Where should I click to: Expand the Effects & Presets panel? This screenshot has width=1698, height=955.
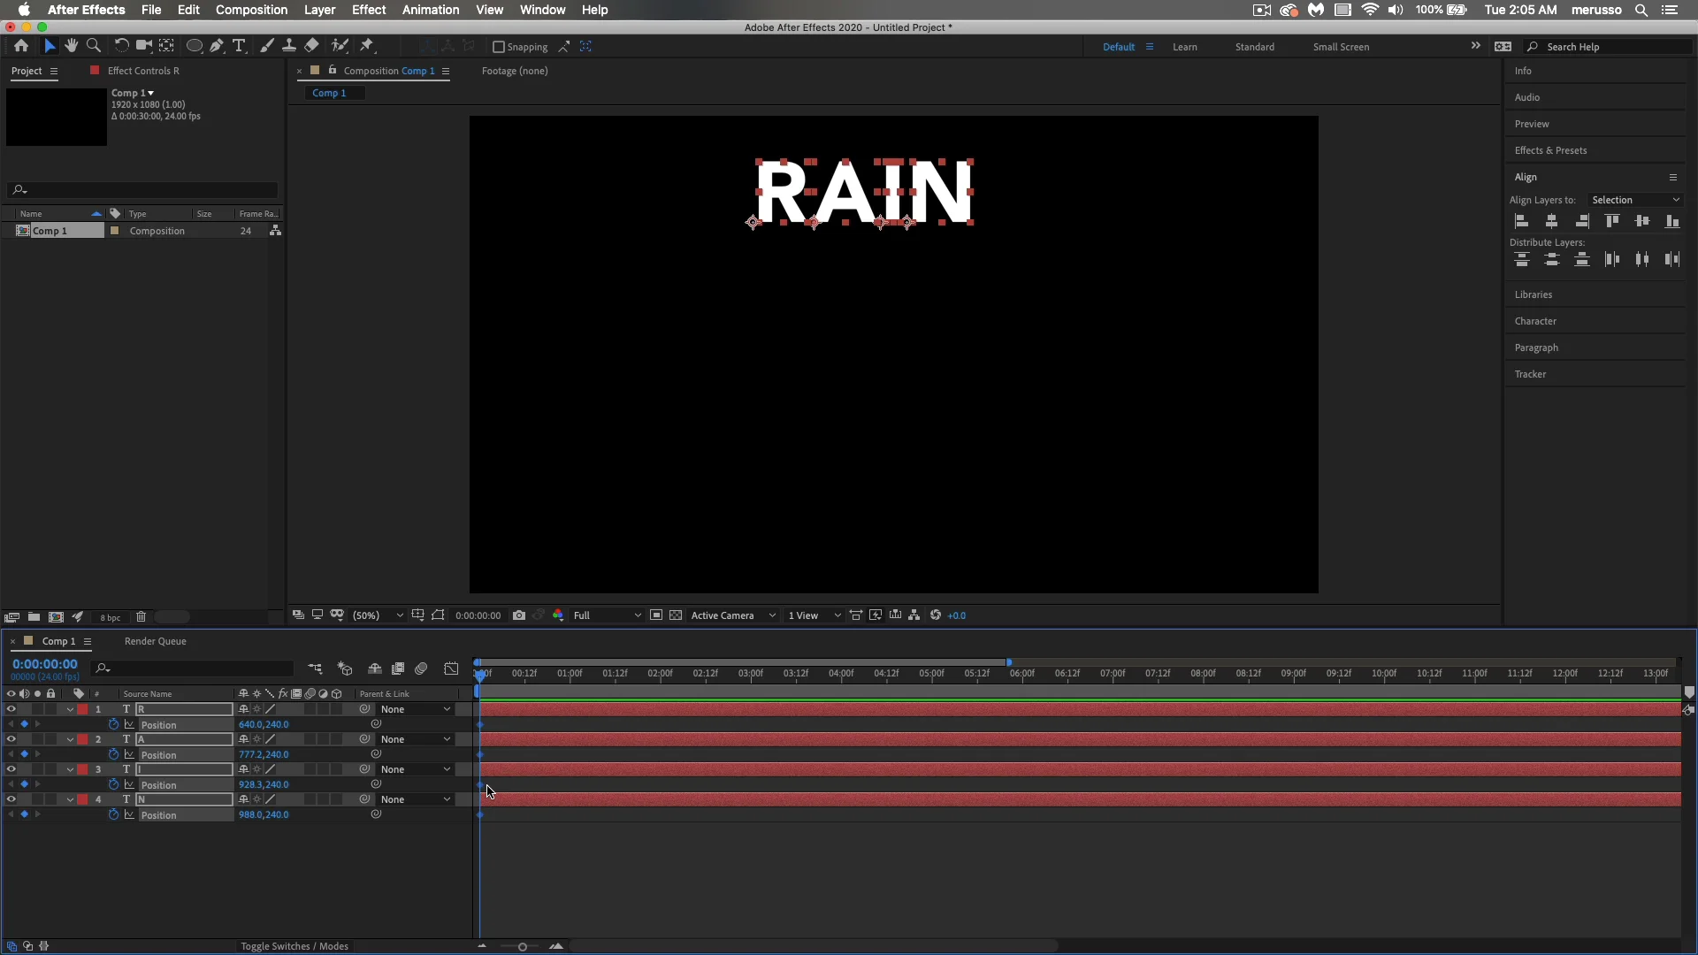click(x=1550, y=150)
